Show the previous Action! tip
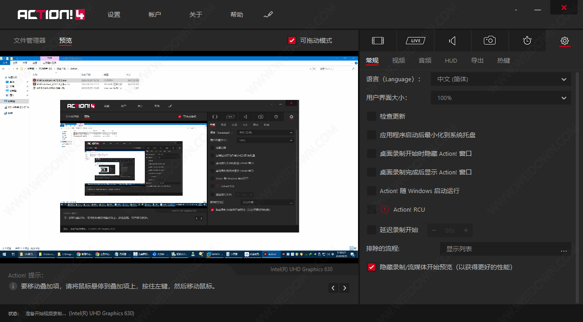 [333, 288]
